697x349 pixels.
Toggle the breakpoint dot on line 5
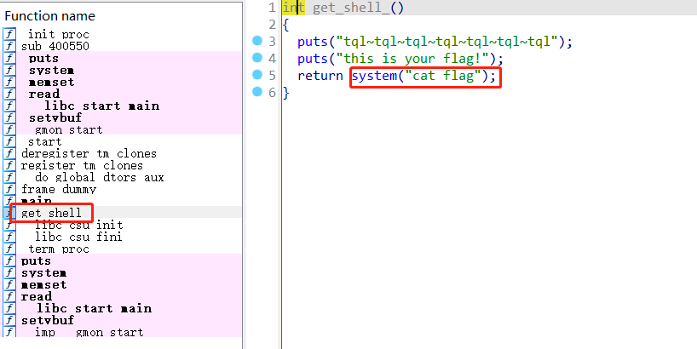pyautogui.click(x=257, y=75)
